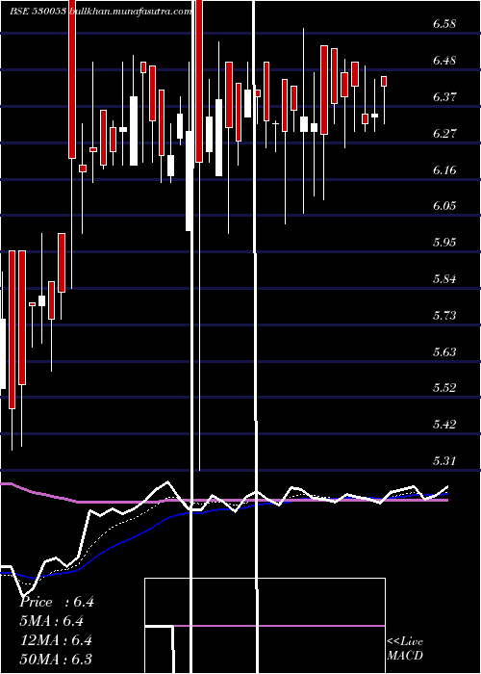Image resolution: width=481 pixels, height=674 pixels.
Task: Click the 50MA : 6.3 readout
Action: coord(57,659)
